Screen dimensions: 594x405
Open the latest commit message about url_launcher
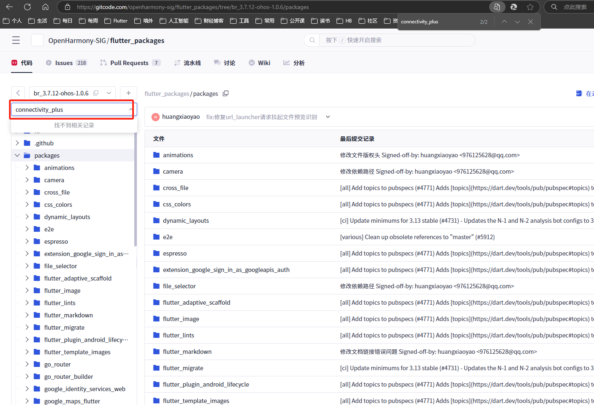(x=262, y=117)
